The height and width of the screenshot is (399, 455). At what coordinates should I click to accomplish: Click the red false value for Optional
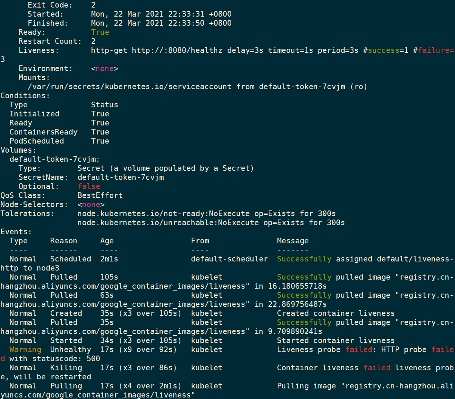point(89,186)
